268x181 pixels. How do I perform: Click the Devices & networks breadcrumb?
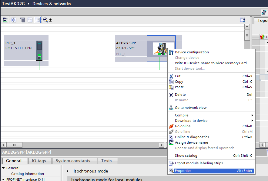click(x=52, y=4)
